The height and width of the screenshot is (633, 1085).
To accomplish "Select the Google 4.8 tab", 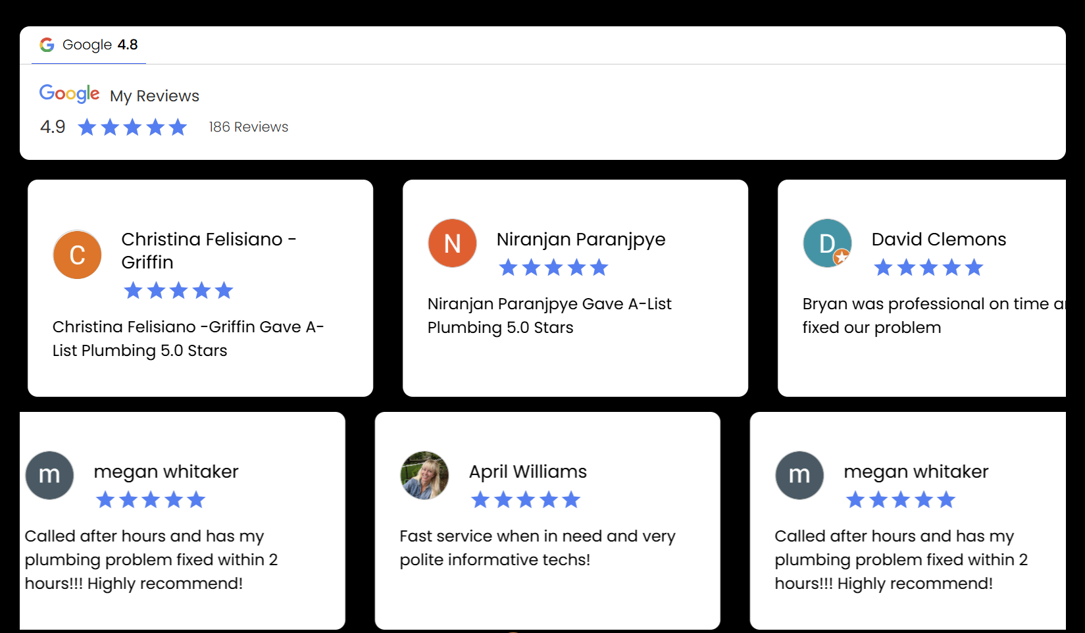I will (x=88, y=45).
